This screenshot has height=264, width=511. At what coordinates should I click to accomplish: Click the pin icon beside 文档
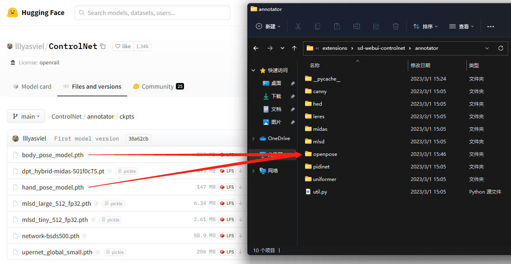(x=292, y=109)
